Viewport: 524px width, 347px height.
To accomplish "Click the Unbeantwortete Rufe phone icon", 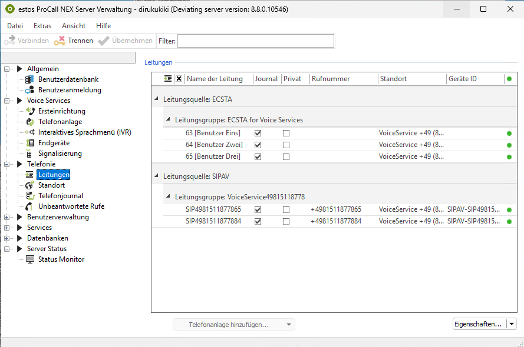I will (30, 206).
